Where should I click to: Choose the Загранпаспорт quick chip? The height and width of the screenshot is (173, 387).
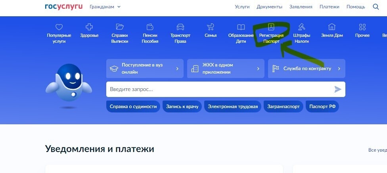tap(284, 106)
